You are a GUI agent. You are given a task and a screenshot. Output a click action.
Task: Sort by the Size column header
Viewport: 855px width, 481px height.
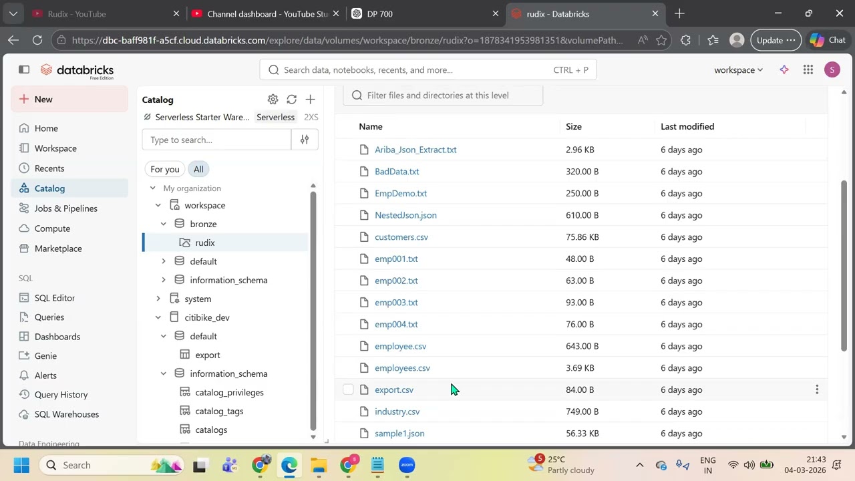click(x=574, y=126)
